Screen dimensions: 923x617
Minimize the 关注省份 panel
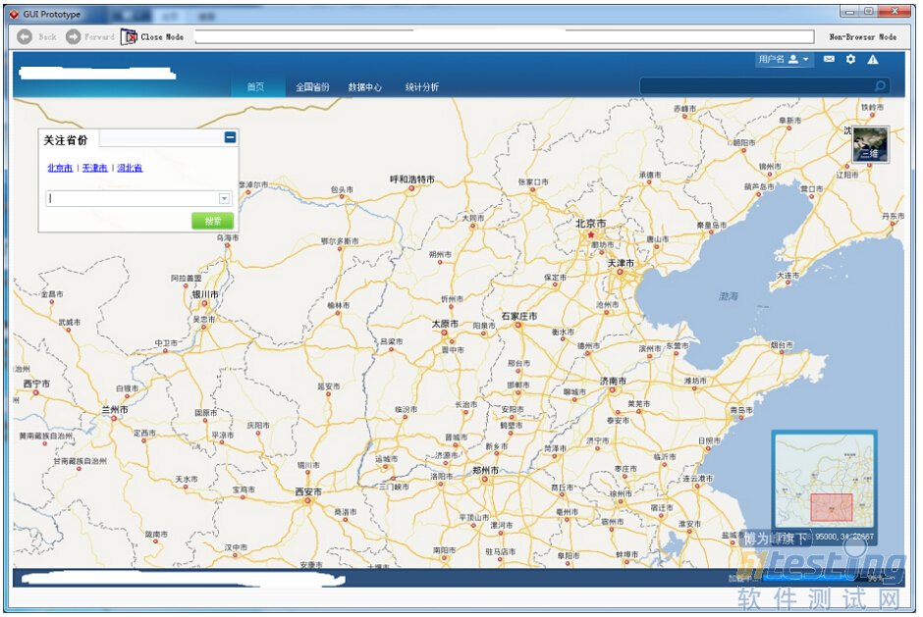(x=230, y=137)
